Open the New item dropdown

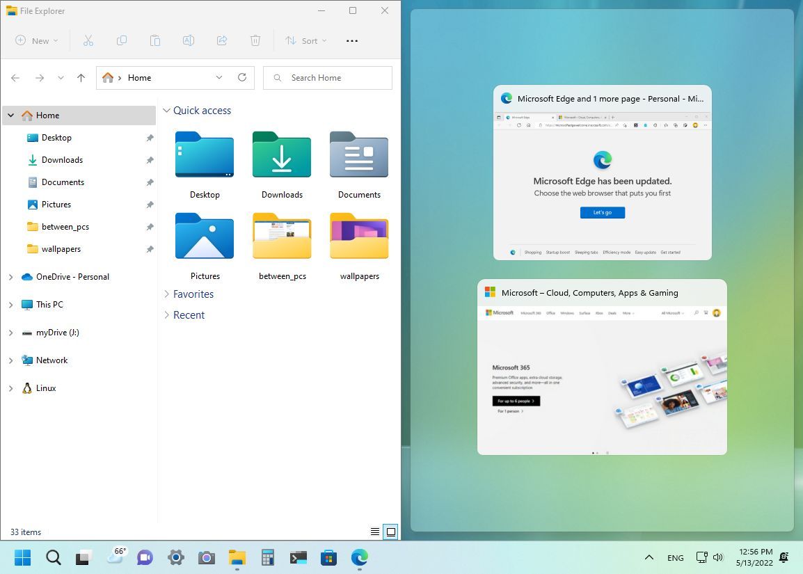(x=36, y=40)
